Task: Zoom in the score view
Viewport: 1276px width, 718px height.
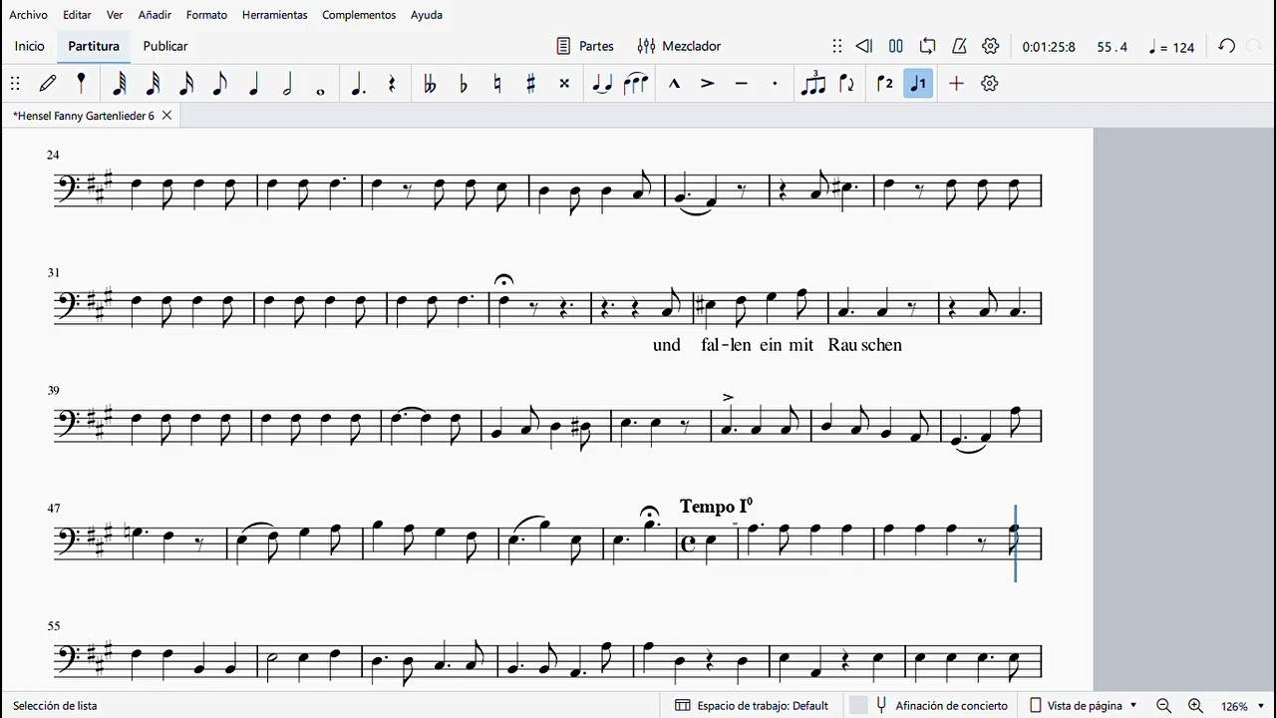Action: 1195,706
